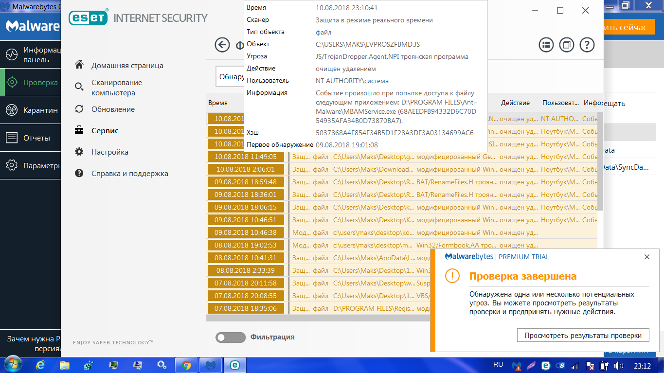Click the Malwarebytes tray icon
The height and width of the screenshot is (373, 664).
click(518, 365)
